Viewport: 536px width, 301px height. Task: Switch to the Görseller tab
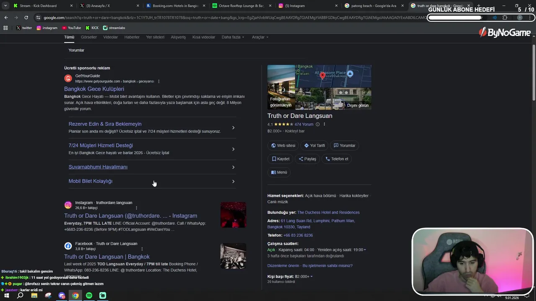(89, 37)
